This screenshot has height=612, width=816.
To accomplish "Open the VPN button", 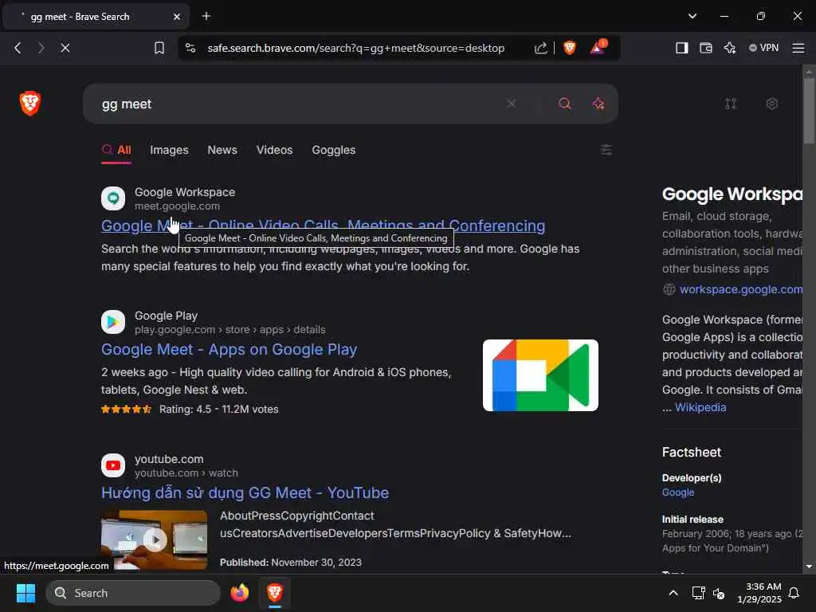I will coord(763,47).
